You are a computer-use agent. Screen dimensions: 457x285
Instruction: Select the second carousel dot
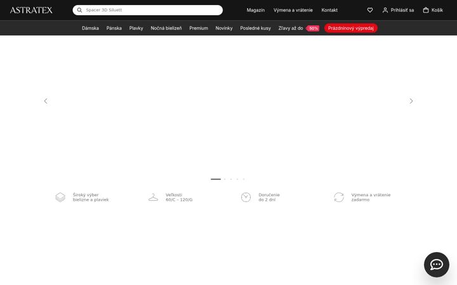(225, 179)
